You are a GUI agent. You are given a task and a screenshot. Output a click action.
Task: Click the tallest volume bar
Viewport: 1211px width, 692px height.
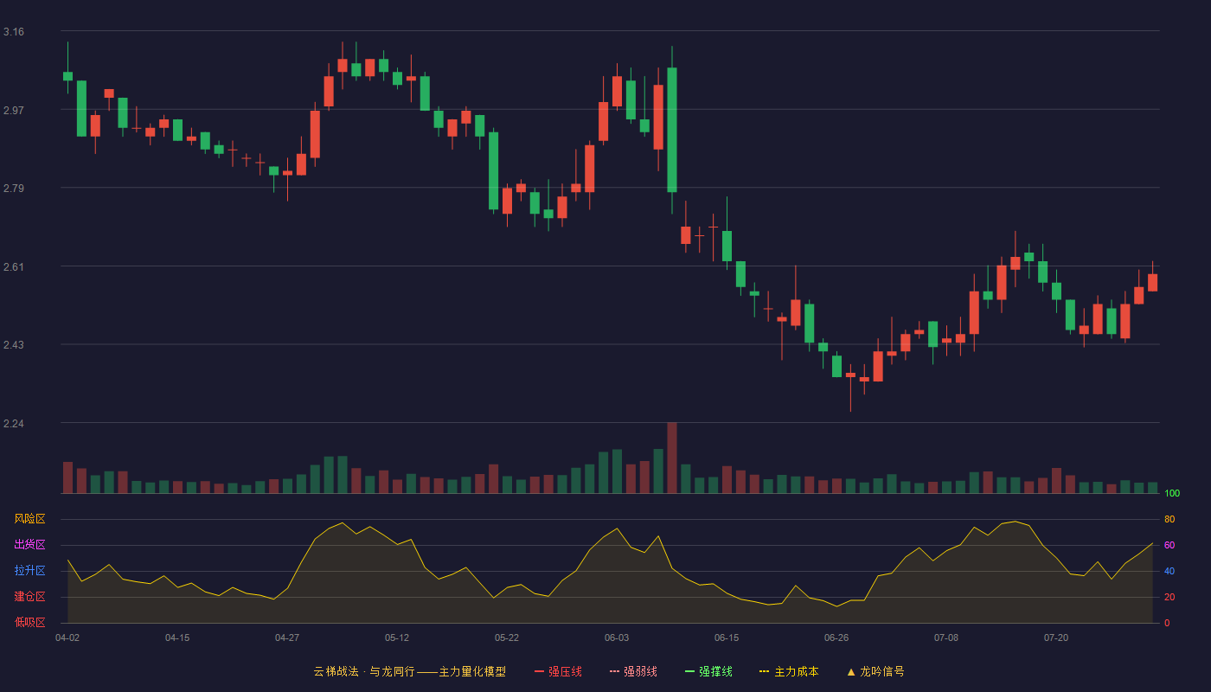pyautogui.click(x=672, y=458)
